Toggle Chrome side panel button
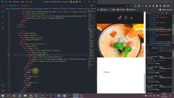The width and height of the screenshot is (174, 98). coord(164,6)
